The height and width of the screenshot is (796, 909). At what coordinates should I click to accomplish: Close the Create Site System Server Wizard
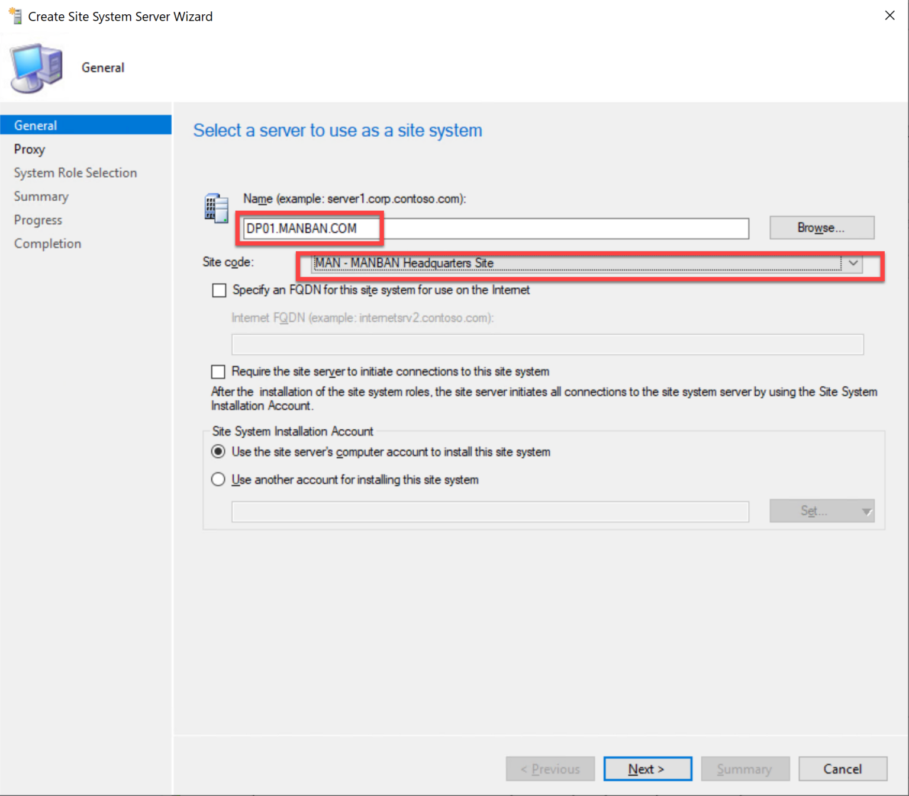coord(889,15)
